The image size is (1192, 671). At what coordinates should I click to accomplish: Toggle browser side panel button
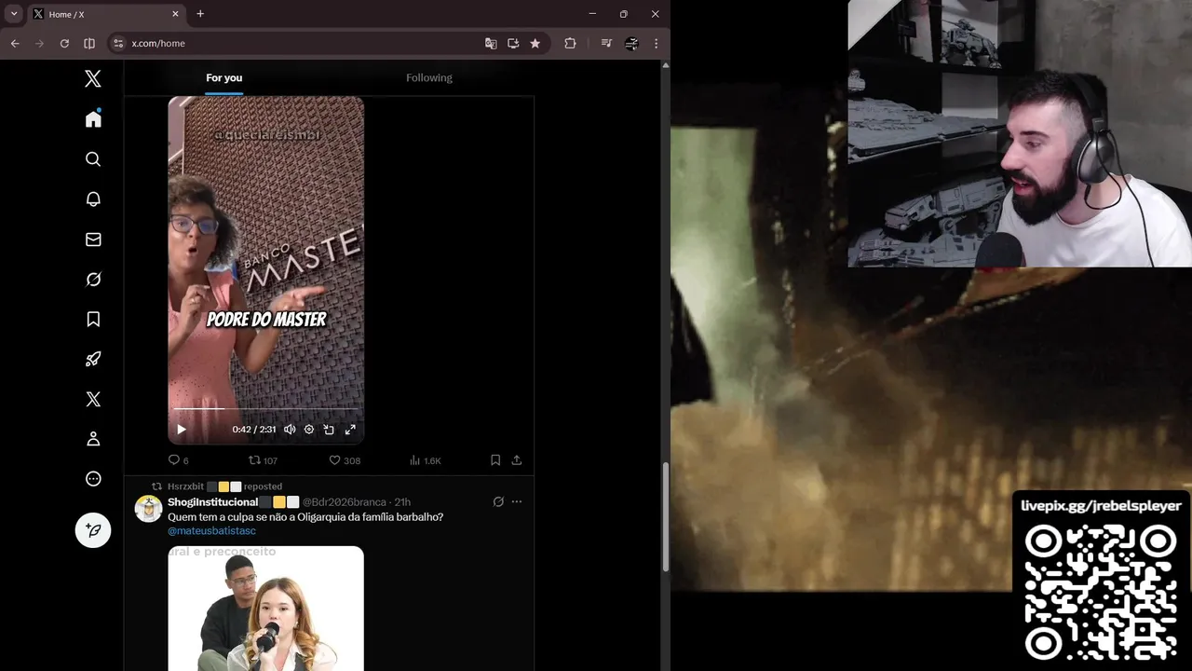pyautogui.click(x=89, y=43)
